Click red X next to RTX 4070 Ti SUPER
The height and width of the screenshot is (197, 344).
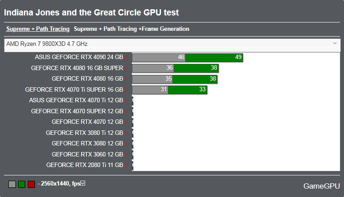127,90
